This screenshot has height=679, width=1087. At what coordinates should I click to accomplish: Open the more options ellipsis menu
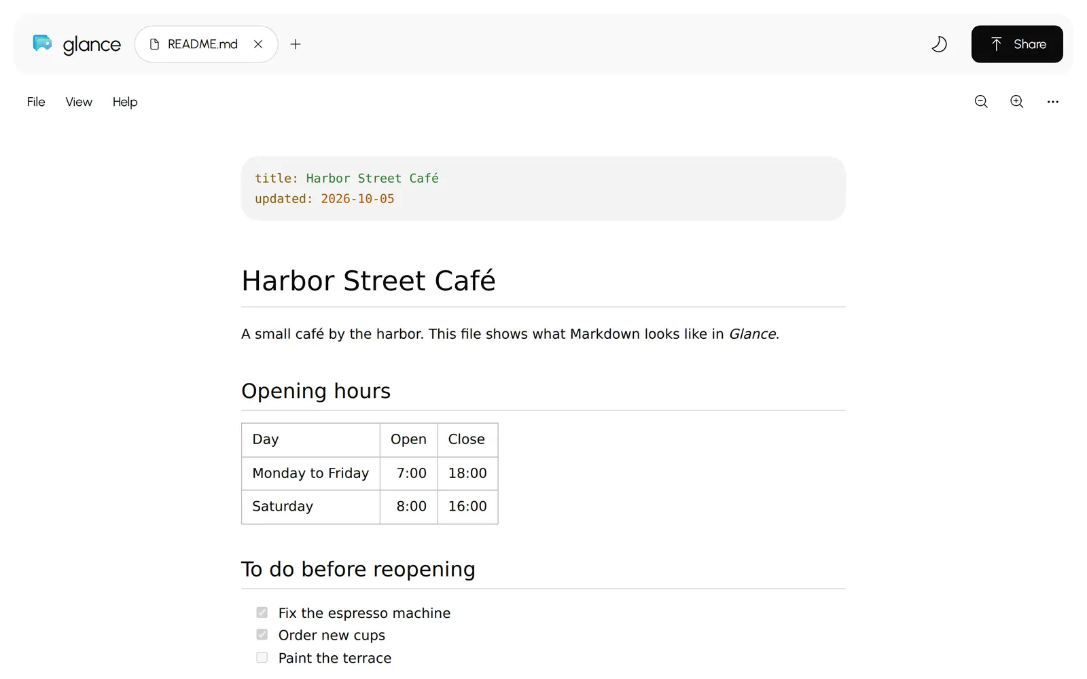[x=1053, y=102]
